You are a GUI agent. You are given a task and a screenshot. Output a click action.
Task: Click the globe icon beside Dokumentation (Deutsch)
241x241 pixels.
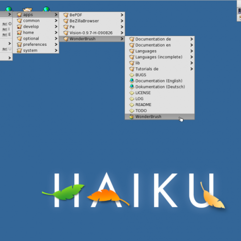click(x=132, y=87)
